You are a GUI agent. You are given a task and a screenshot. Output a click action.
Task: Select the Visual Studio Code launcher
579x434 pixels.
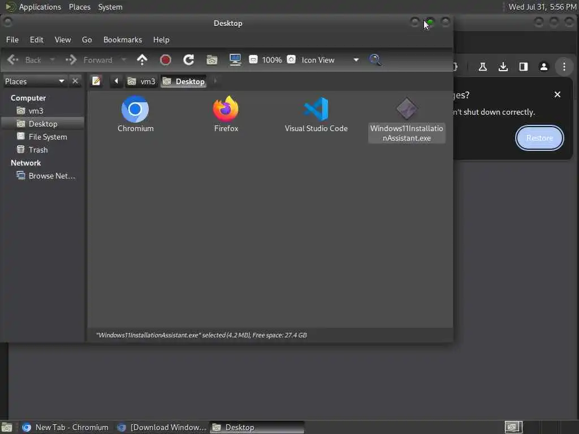pos(316,114)
